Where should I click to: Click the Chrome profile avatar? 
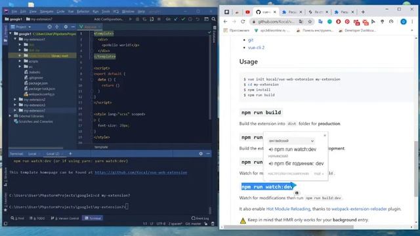[404, 22]
